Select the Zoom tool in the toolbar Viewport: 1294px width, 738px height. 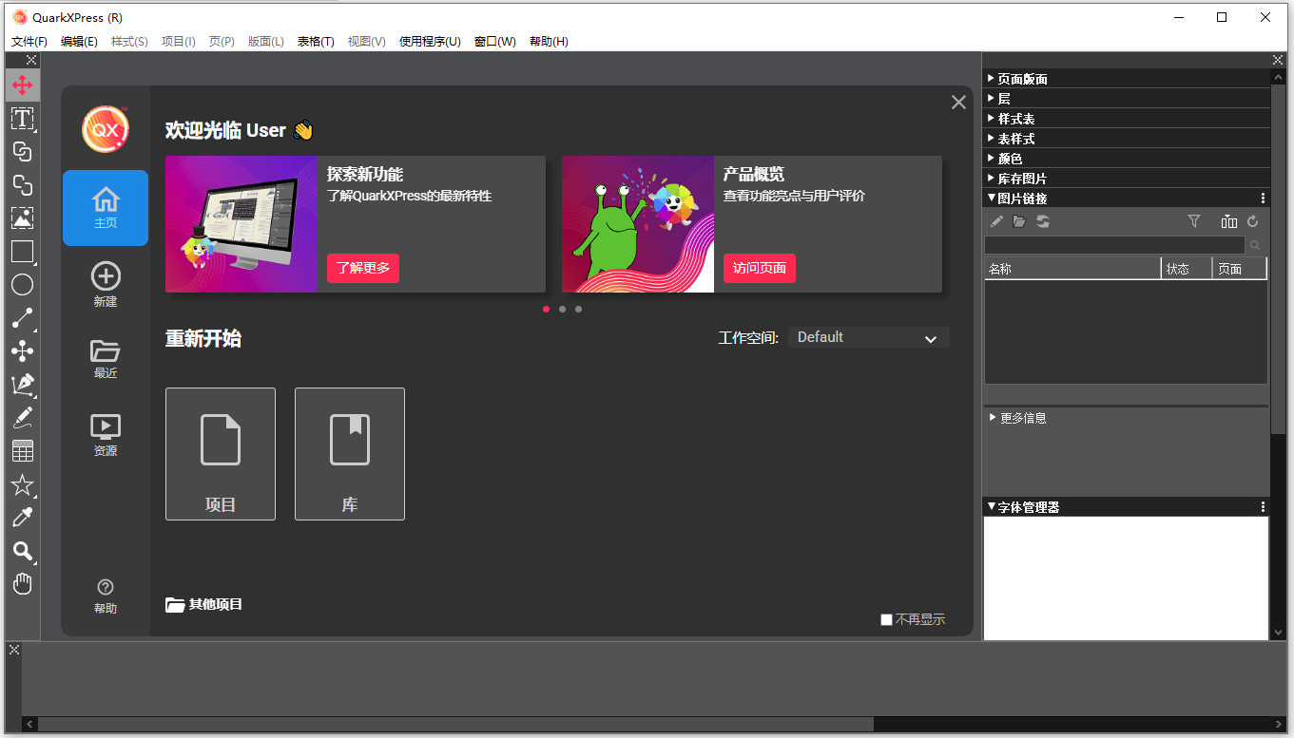tap(22, 551)
